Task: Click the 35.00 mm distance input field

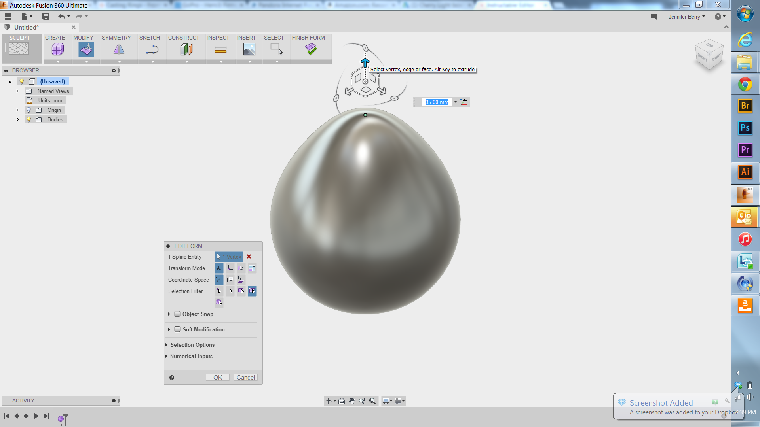Action: click(437, 102)
